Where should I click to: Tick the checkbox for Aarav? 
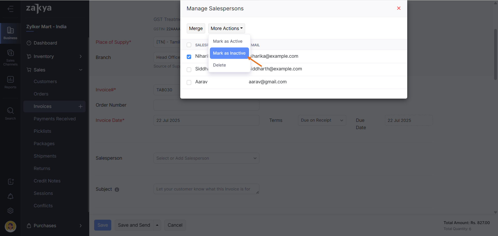189,82
